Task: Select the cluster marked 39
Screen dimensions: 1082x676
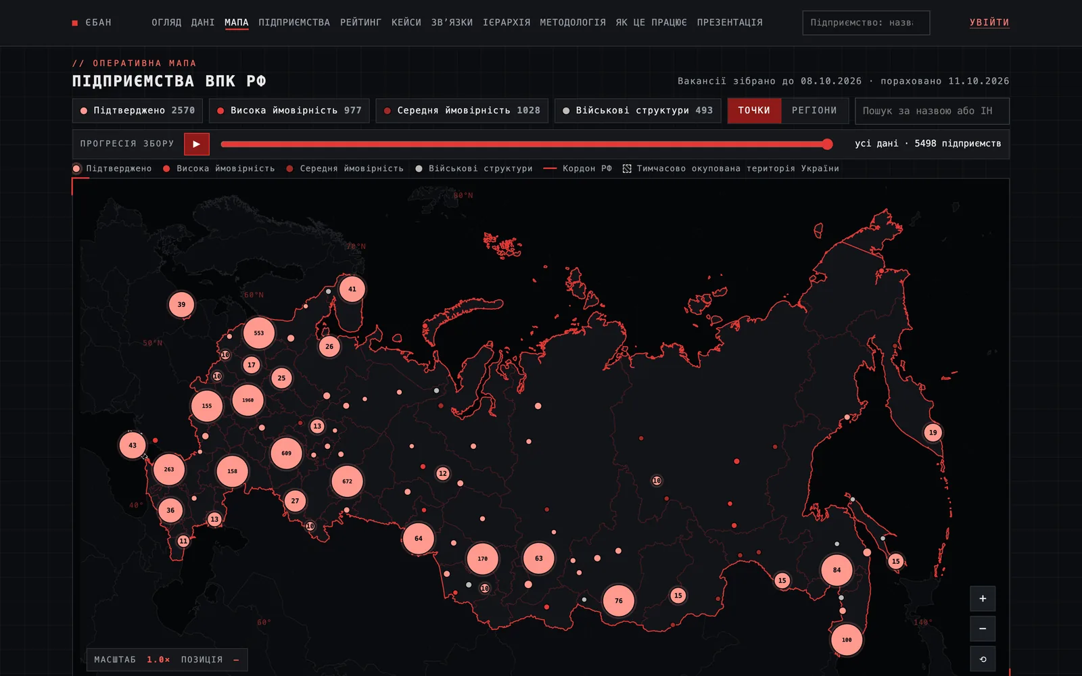Action: (181, 304)
